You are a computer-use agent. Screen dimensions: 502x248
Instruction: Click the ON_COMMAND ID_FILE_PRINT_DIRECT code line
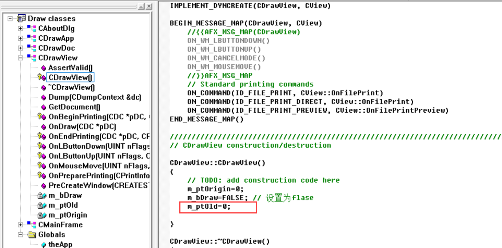click(x=300, y=102)
